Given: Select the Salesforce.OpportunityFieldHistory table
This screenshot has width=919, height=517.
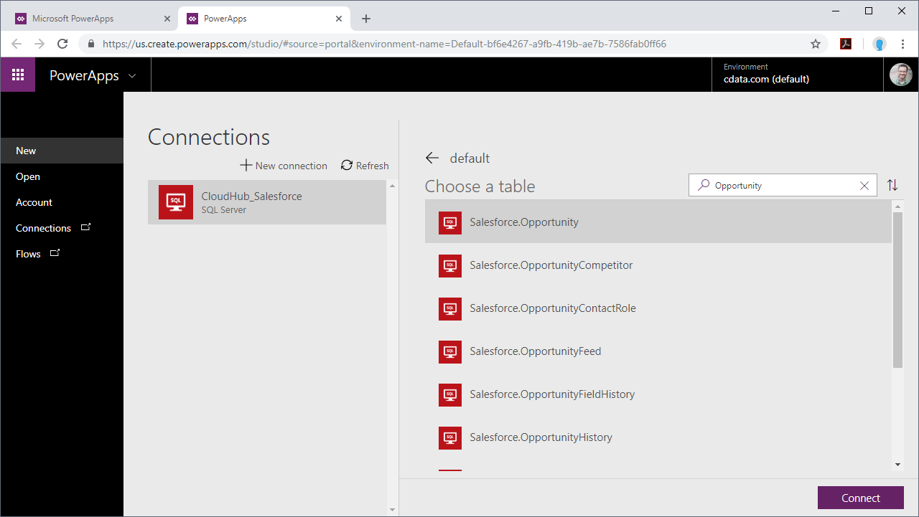Looking at the screenshot, I should coord(658,394).
